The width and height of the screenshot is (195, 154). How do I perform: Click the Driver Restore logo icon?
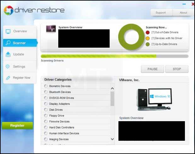9,10
